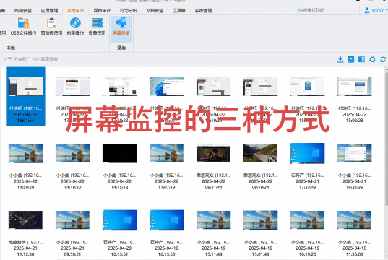Focus the 快速查找功能 search box
Screen dimensions: 388x260
328,10
